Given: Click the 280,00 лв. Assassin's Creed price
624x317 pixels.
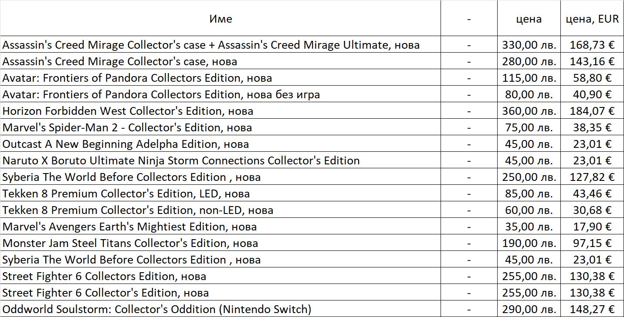Looking at the screenshot, I should tap(529, 61).
